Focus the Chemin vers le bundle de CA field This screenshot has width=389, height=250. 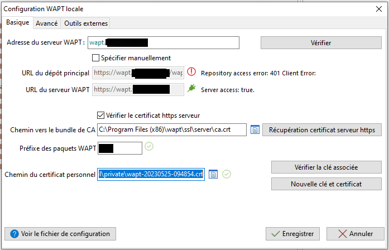(x=172, y=129)
